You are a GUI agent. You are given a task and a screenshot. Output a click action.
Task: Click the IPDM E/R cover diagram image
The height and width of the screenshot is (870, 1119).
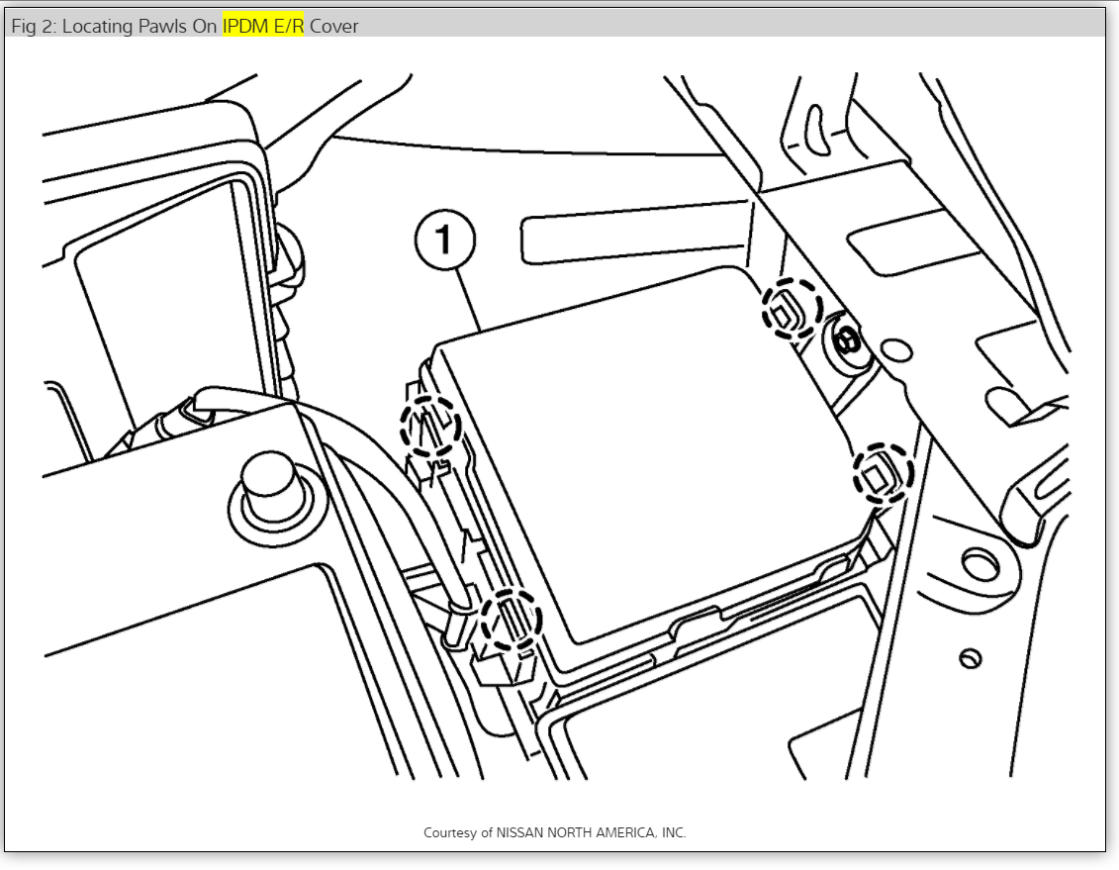556,426
